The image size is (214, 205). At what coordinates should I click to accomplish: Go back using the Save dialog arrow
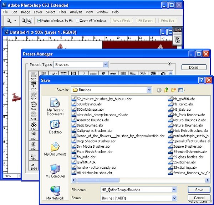159,90
